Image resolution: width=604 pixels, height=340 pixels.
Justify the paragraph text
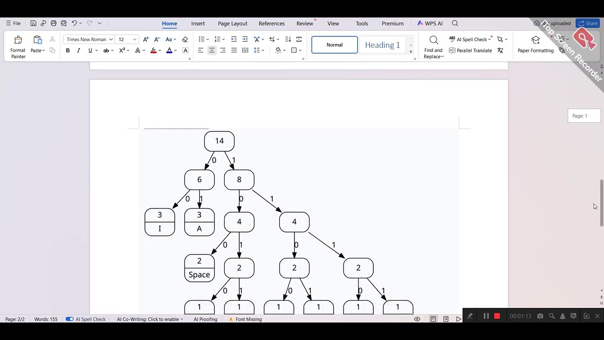coord(234,50)
